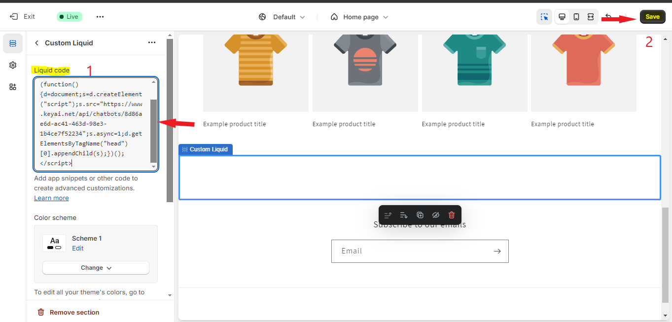Click the Save button
Screen dimensions: 672x322
[652, 17]
